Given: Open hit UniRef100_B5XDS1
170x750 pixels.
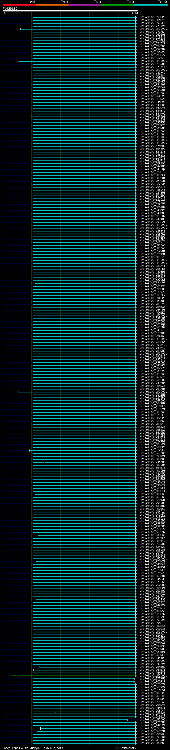Looking at the screenshot, I should (152, 43).
